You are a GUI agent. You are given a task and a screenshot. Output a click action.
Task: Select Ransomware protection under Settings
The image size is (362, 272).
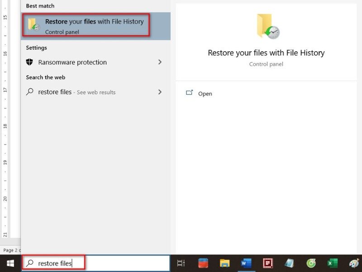click(72, 62)
